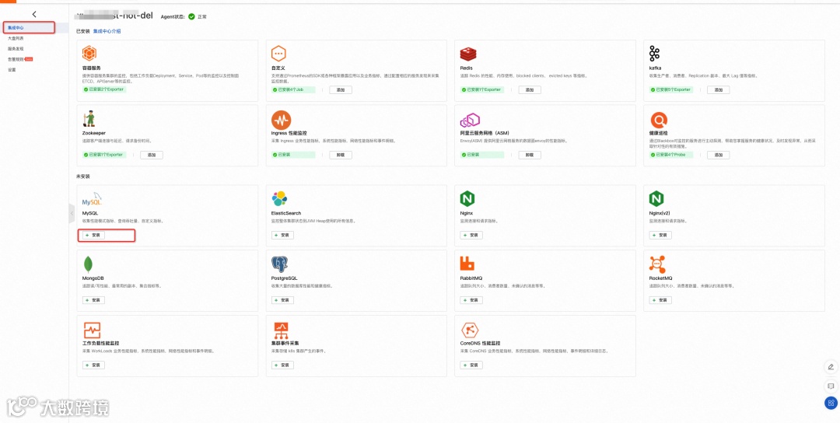The height and width of the screenshot is (423, 840).
Task: Open 设置 in the sidebar
Action: [x=12, y=70]
